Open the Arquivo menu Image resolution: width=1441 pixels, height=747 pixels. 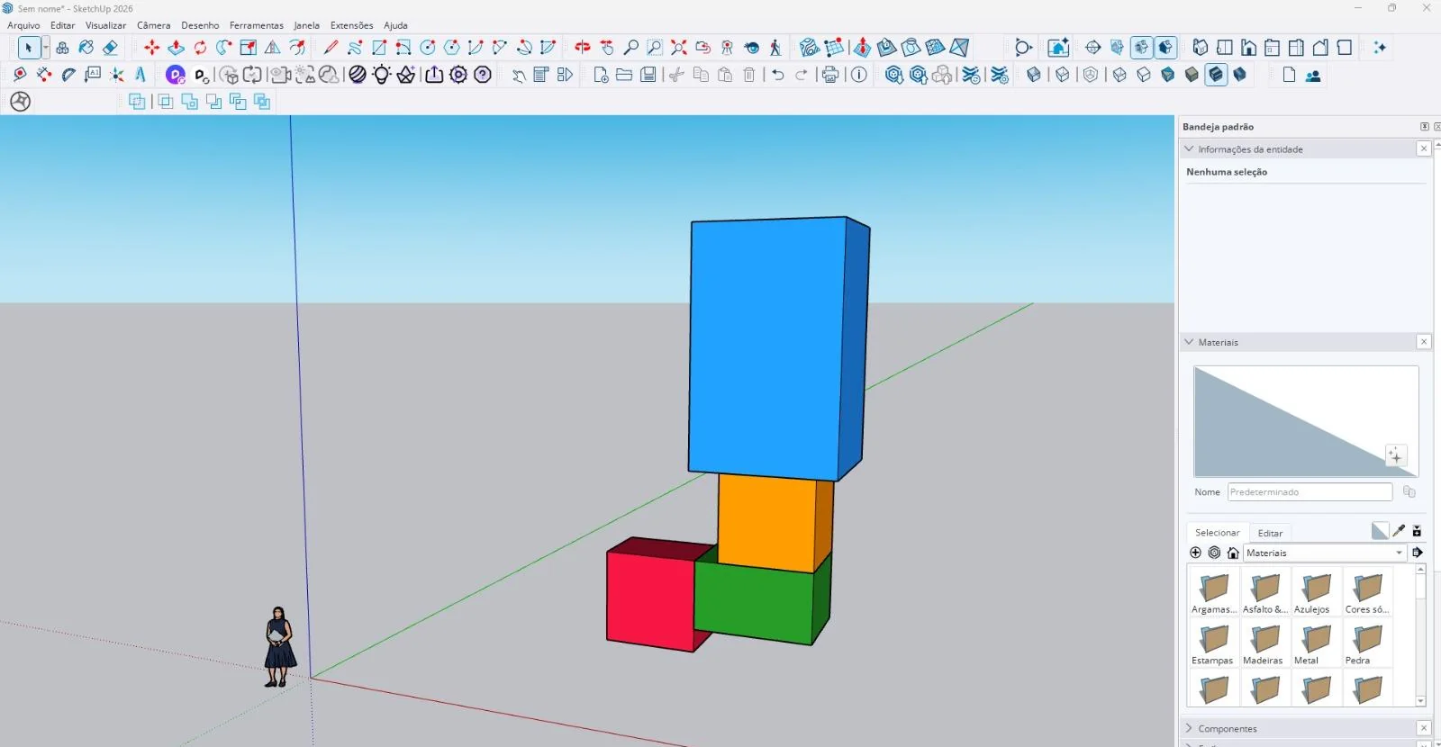coord(23,25)
